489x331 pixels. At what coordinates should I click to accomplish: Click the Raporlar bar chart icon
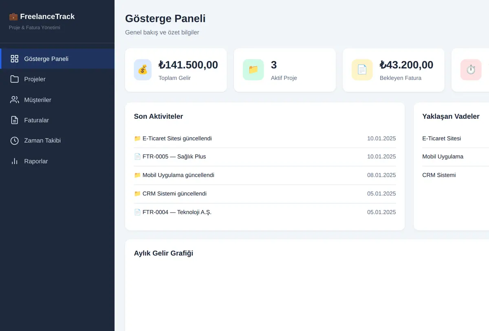click(x=15, y=161)
